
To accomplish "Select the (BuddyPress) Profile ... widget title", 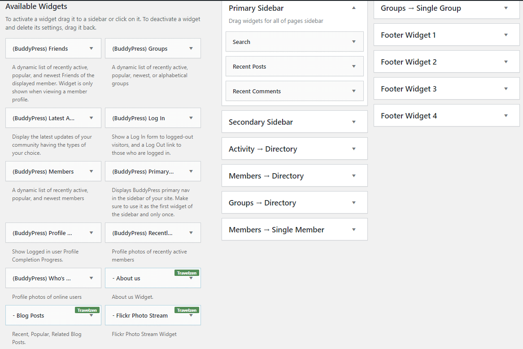I will (x=42, y=233).
